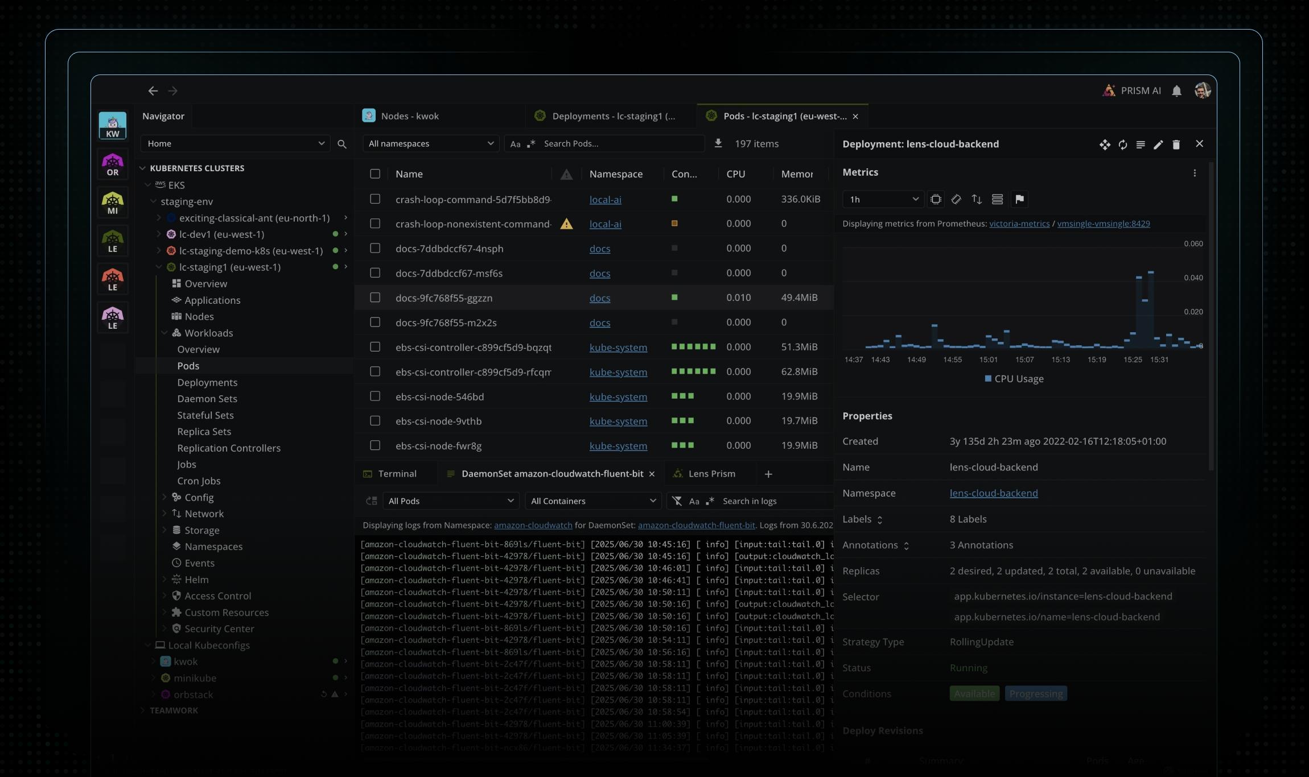Open the OR cluster hotbar icon
Image resolution: width=1309 pixels, height=777 pixels.
coord(113,165)
